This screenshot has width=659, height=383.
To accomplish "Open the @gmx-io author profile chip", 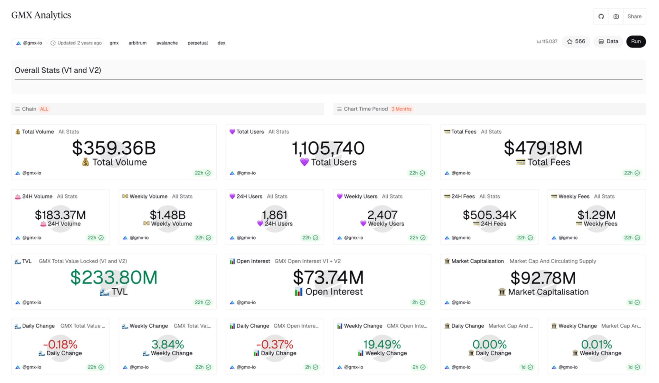I will point(29,43).
